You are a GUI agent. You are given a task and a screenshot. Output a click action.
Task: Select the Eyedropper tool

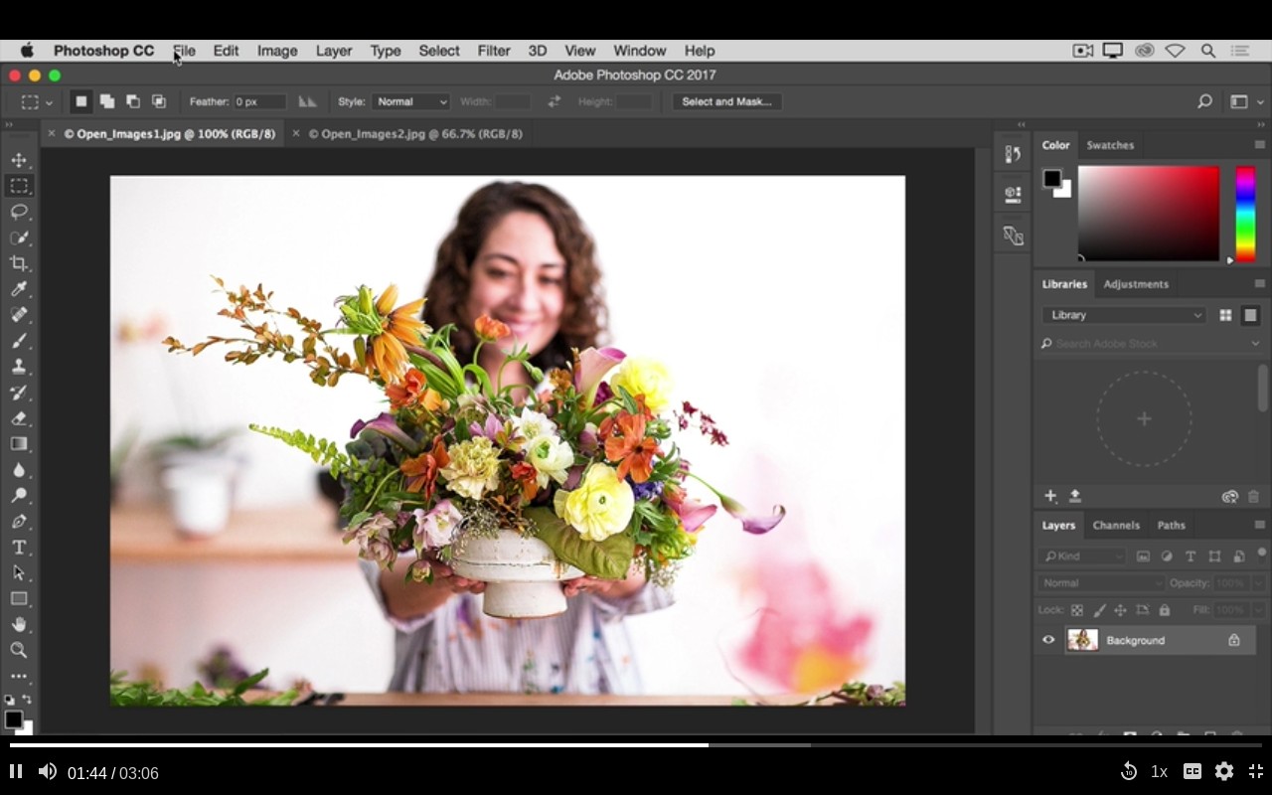tap(20, 289)
